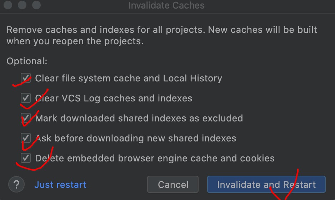Viewport: 335px width, 200px height.
Task: Click the third zoom window control
Action: (x=36, y=5)
